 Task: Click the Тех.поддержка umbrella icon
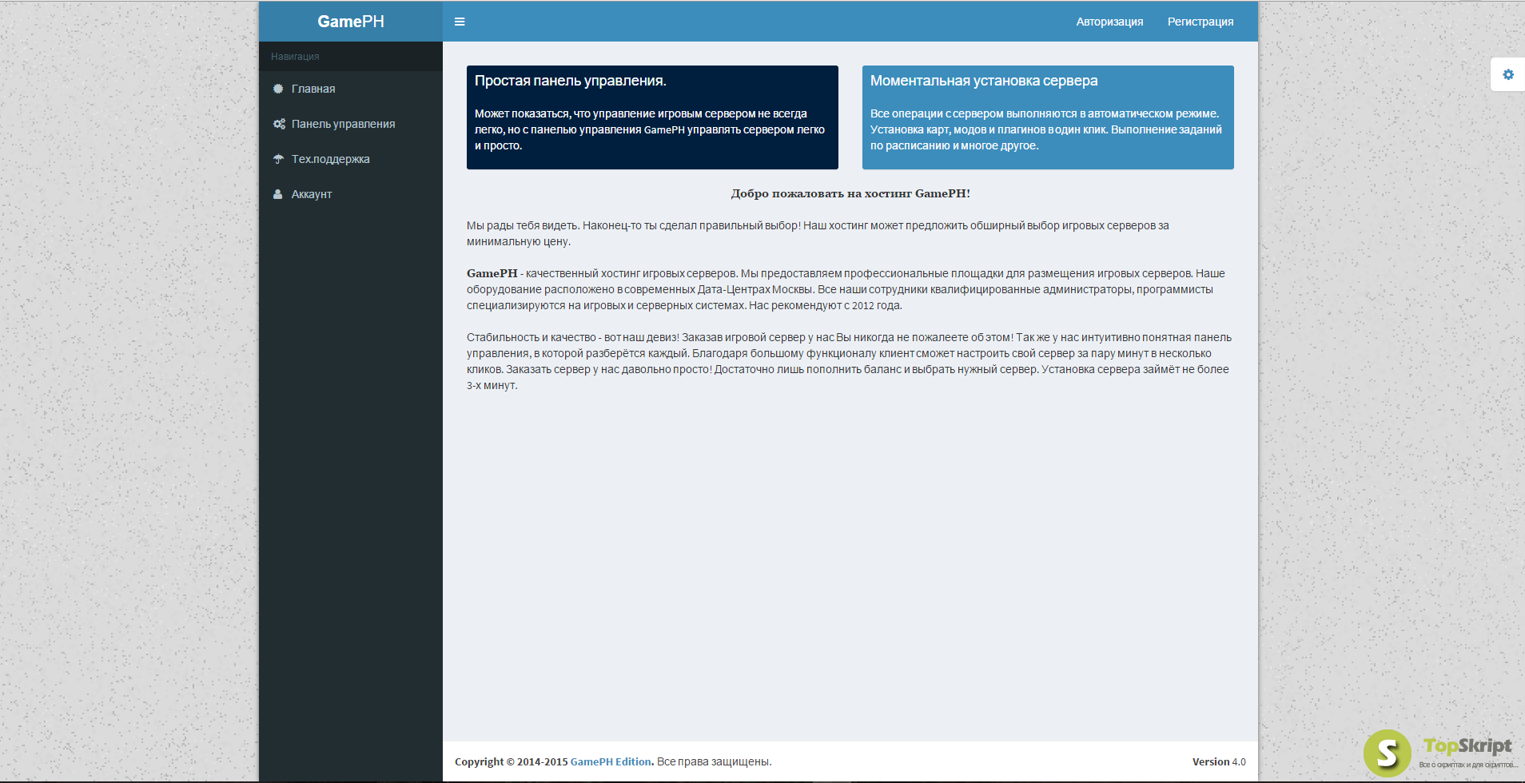coord(278,159)
